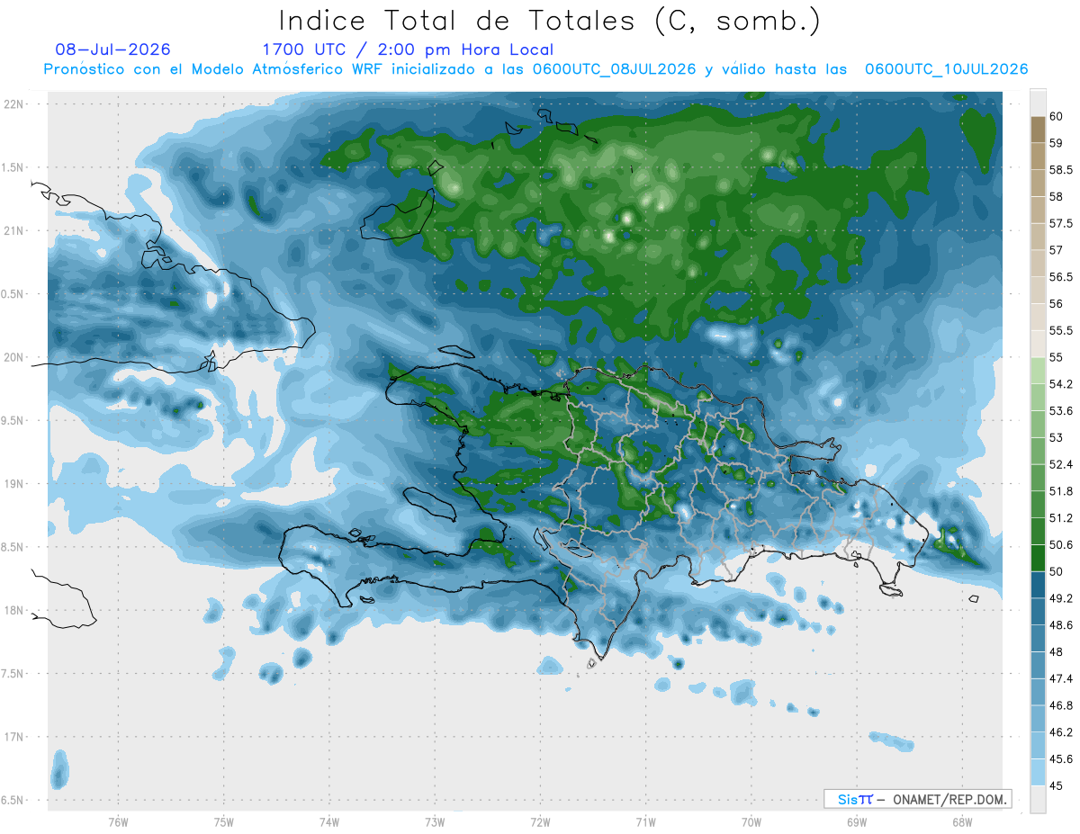
Task: Click the "19N" latitude label
Action: coord(13,484)
